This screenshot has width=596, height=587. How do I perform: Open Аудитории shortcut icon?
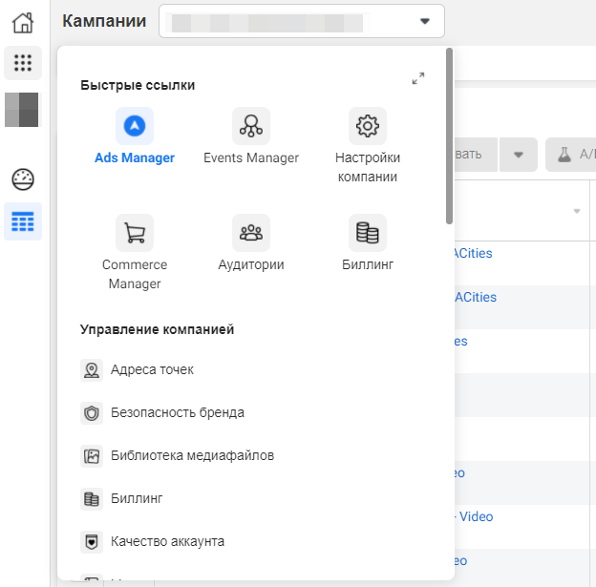tap(251, 233)
